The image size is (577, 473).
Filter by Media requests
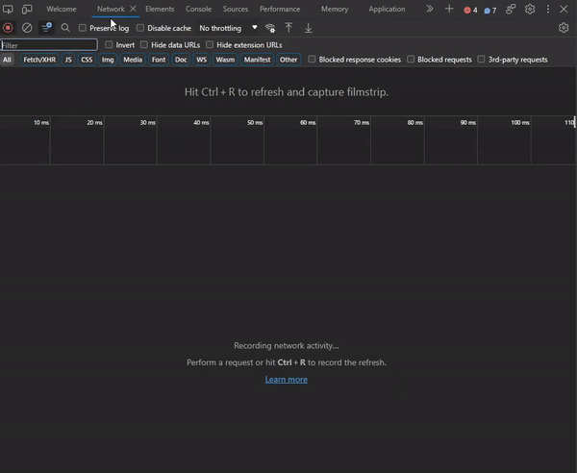[x=133, y=60]
